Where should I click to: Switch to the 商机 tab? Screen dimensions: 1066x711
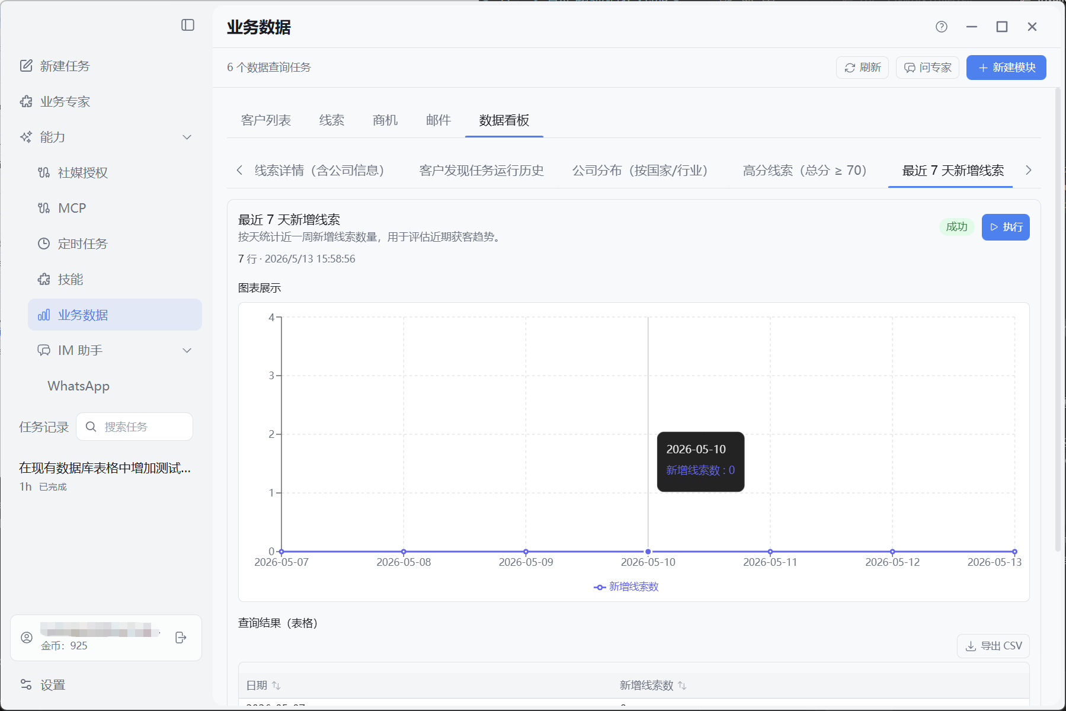click(385, 120)
